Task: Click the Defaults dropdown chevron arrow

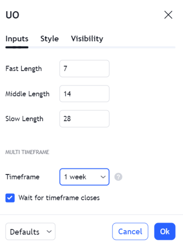Action: (x=49, y=232)
